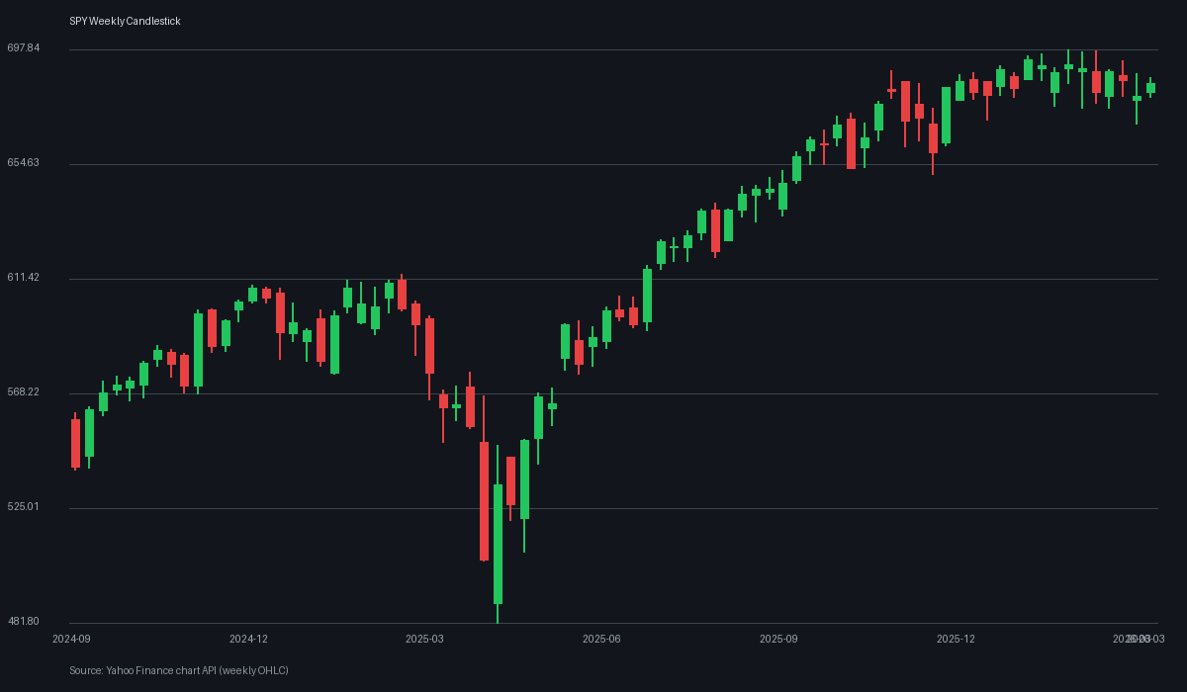
Task: Click the tall green candle just after 2025-06
Action: coord(647,295)
